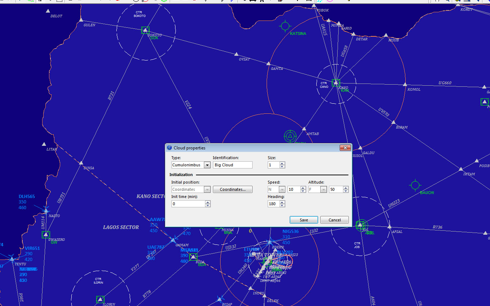Viewport: 490px width, 306px height.
Task: Select the aircraft symbol near BISAP
Action: click(219, 299)
